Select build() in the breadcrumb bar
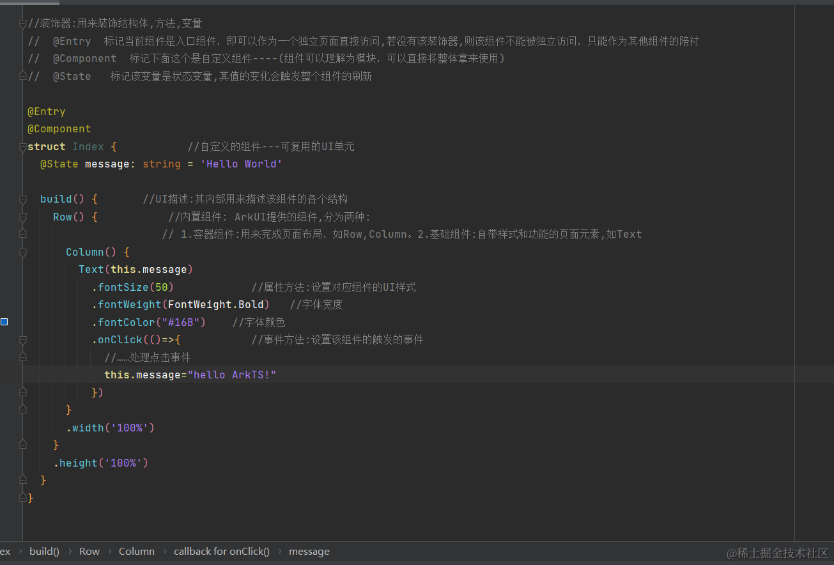This screenshot has width=834, height=565. [x=44, y=551]
